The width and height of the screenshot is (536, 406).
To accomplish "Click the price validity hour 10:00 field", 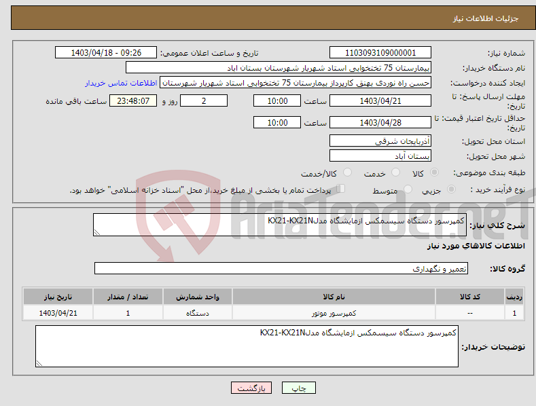I will (277, 122).
